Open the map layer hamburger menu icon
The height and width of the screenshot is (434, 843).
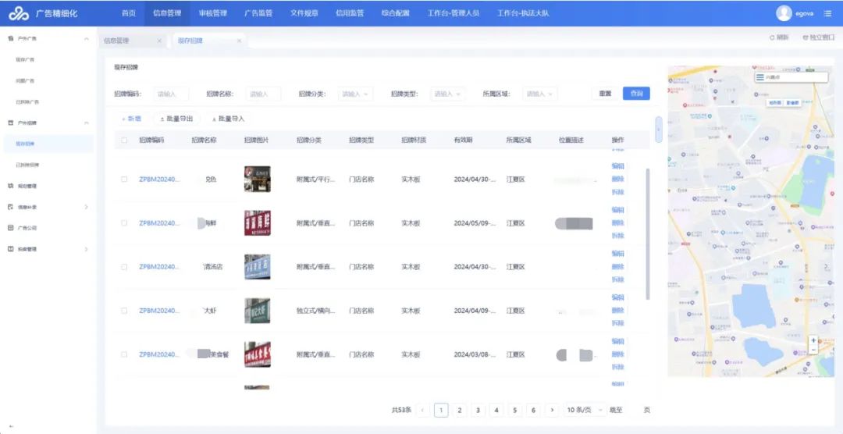pos(759,77)
